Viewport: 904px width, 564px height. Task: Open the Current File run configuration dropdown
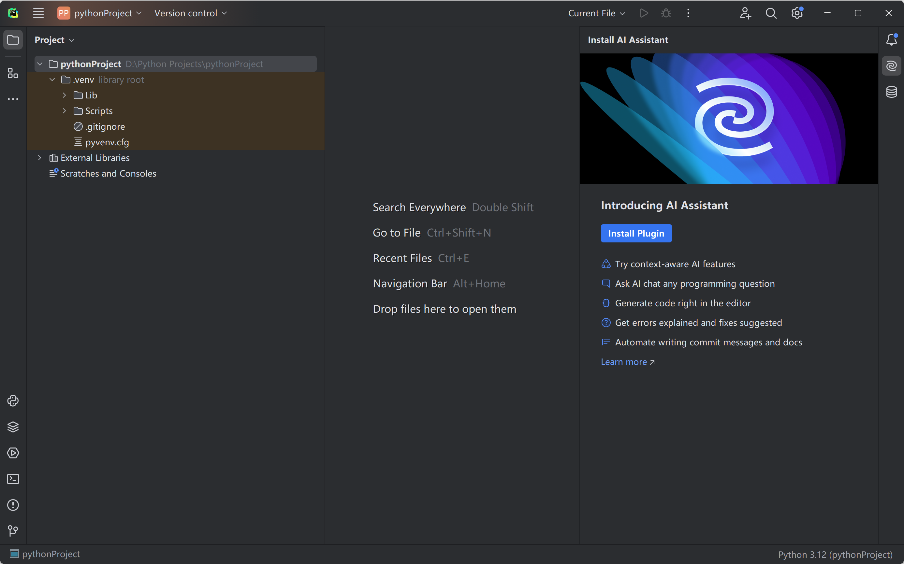[597, 13]
